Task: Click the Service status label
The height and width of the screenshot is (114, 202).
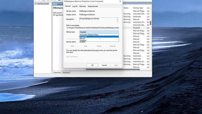Action: (71, 42)
